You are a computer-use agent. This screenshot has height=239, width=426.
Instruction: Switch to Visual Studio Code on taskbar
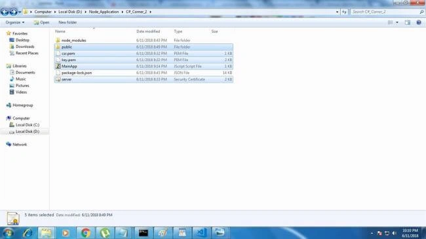pyautogui.click(x=201, y=232)
